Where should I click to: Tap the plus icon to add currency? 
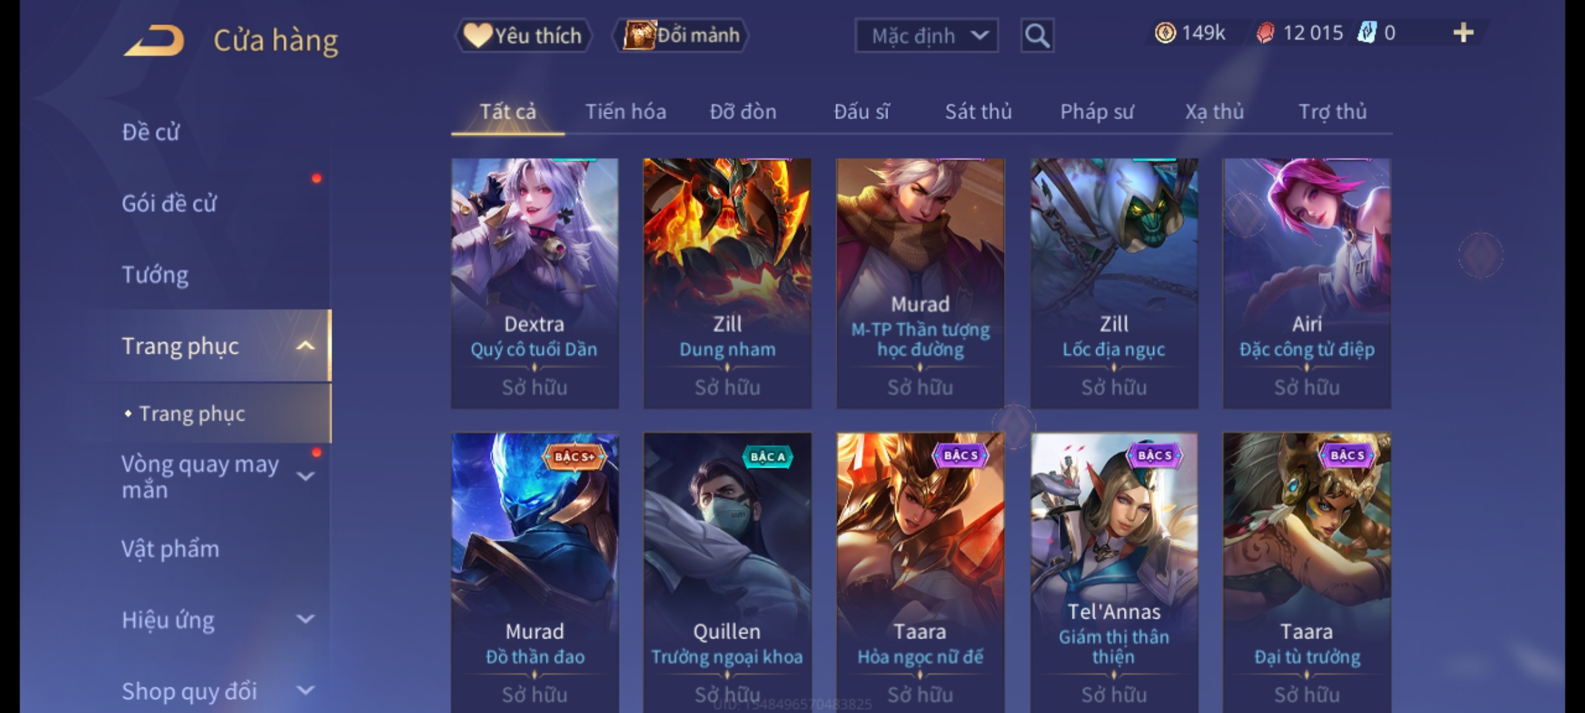pos(1463,33)
